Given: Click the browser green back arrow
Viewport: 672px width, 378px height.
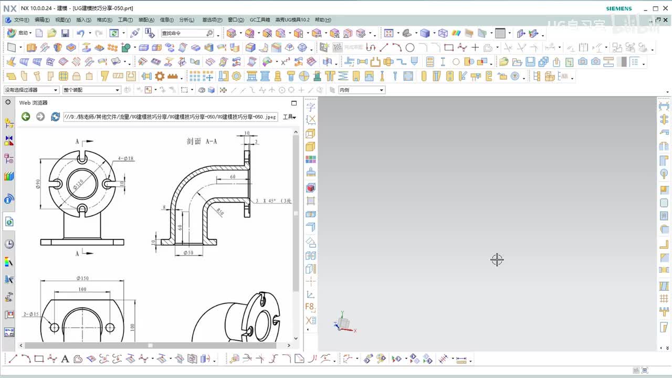Looking at the screenshot, I should pos(26,117).
